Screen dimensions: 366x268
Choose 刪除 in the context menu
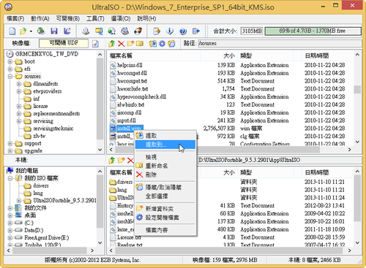pyautogui.click(x=165, y=175)
